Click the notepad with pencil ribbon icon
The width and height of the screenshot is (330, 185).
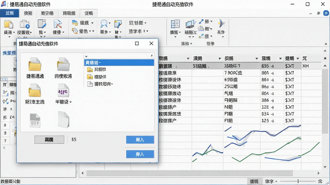click(118, 24)
